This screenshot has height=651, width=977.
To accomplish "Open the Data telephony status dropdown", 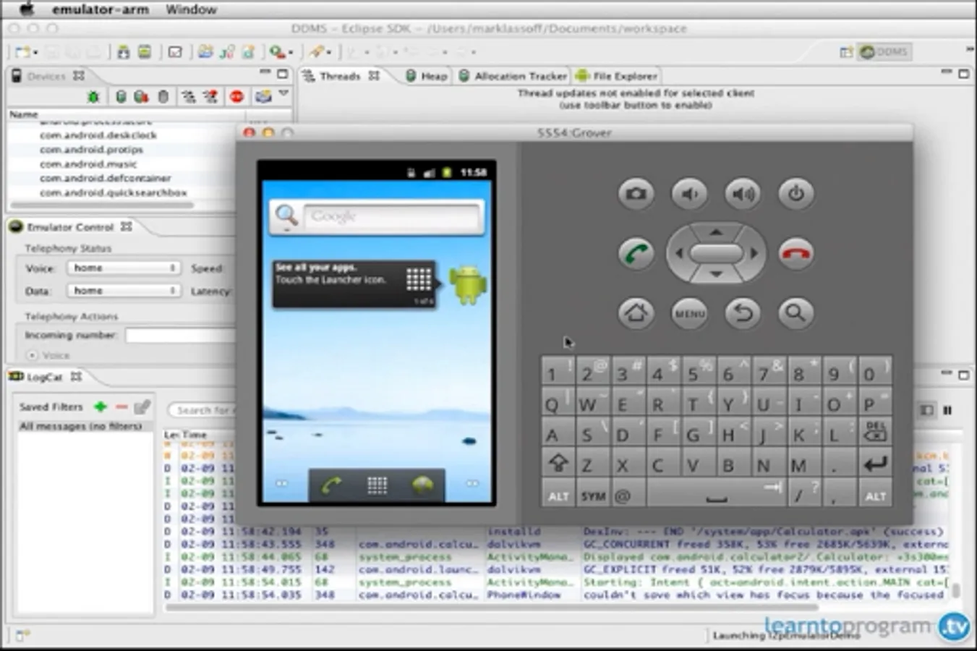I will 123,291.
